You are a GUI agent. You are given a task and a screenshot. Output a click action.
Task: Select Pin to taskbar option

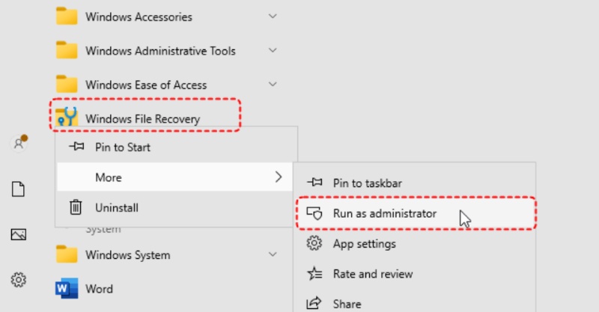pos(372,183)
